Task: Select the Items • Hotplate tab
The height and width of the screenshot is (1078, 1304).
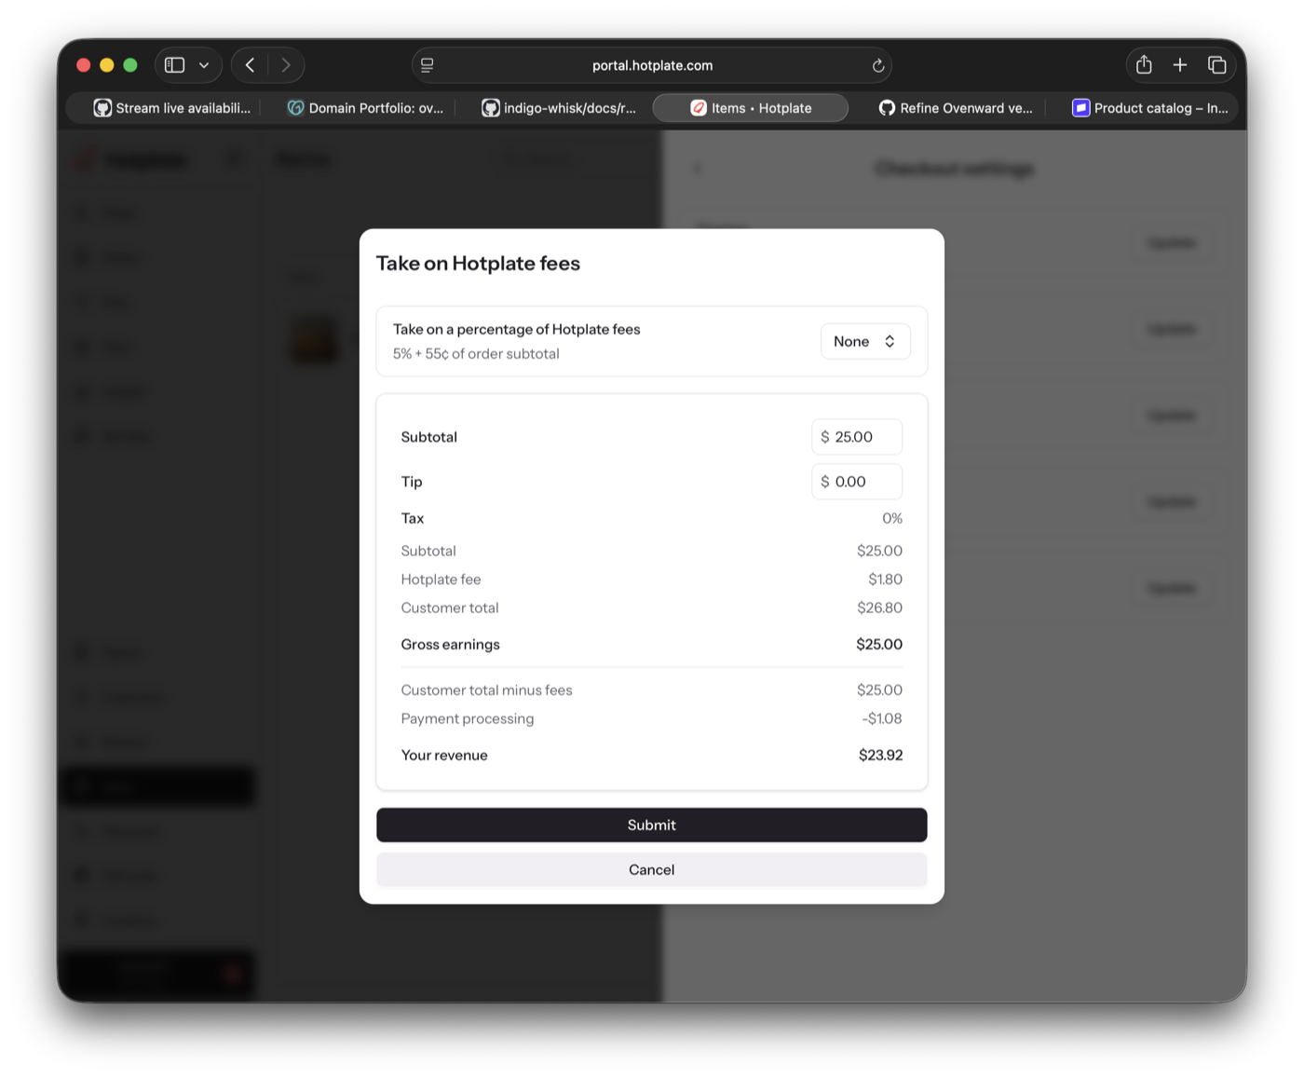Action: click(x=751, y=108)
